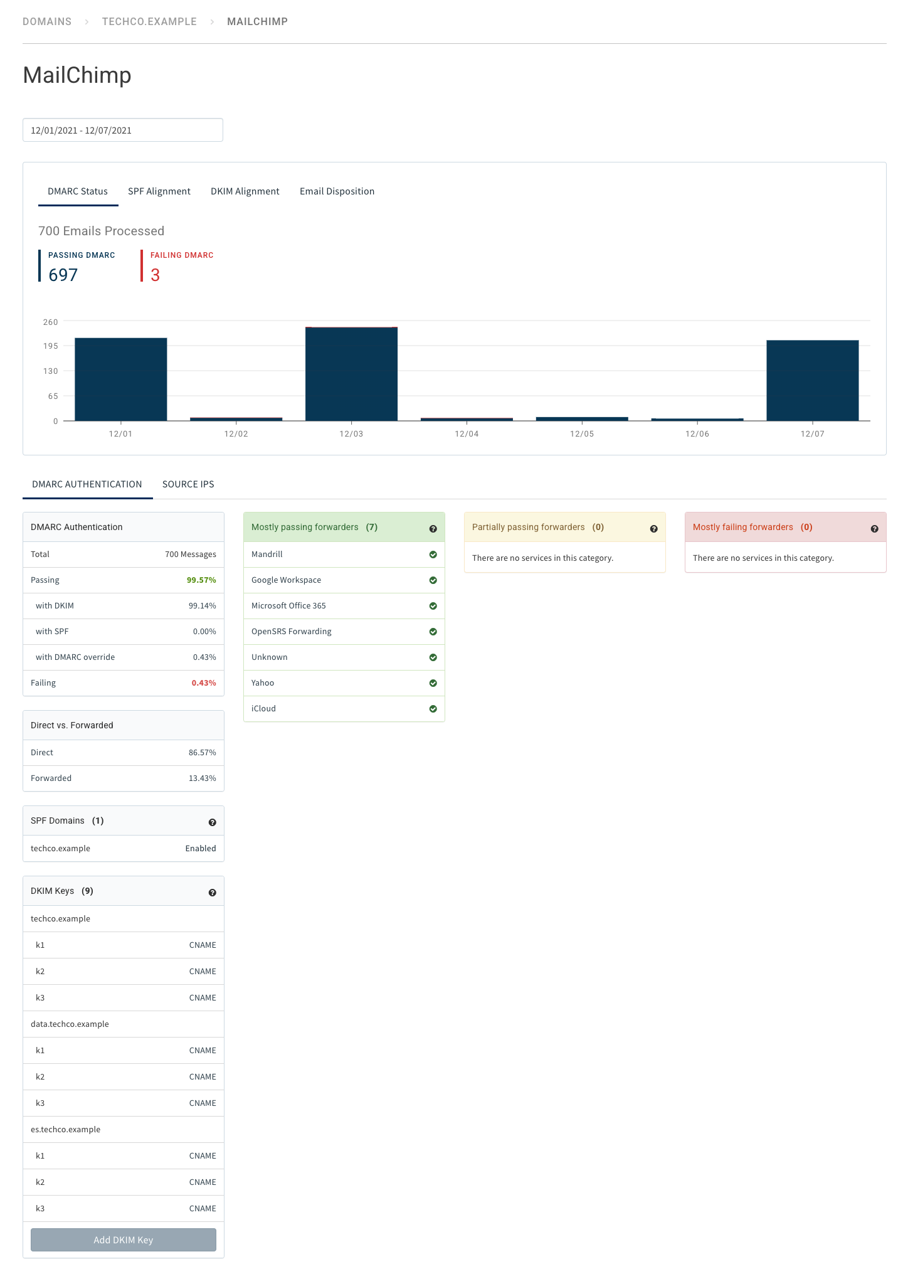Click the Add DKIM Key button
The image size is (908, 1269).
click(124, 1240)
